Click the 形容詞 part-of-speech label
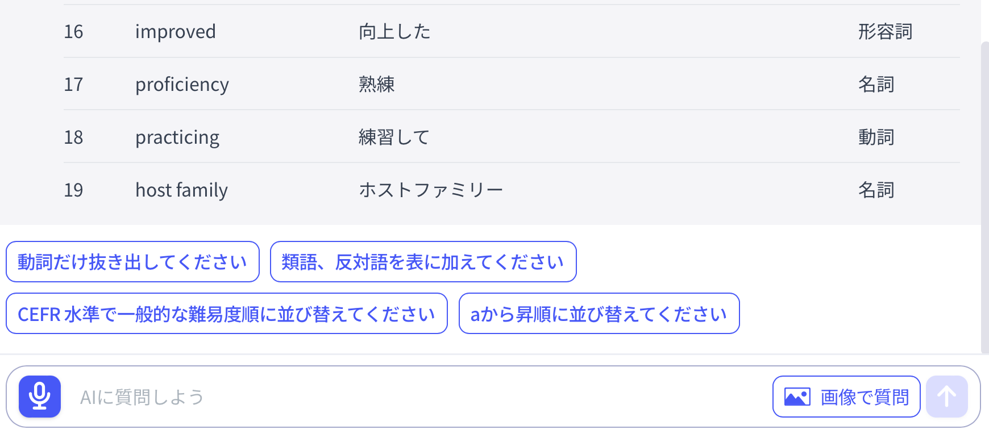989x442 pixels. pyautogui.click(x=884, y=32)
